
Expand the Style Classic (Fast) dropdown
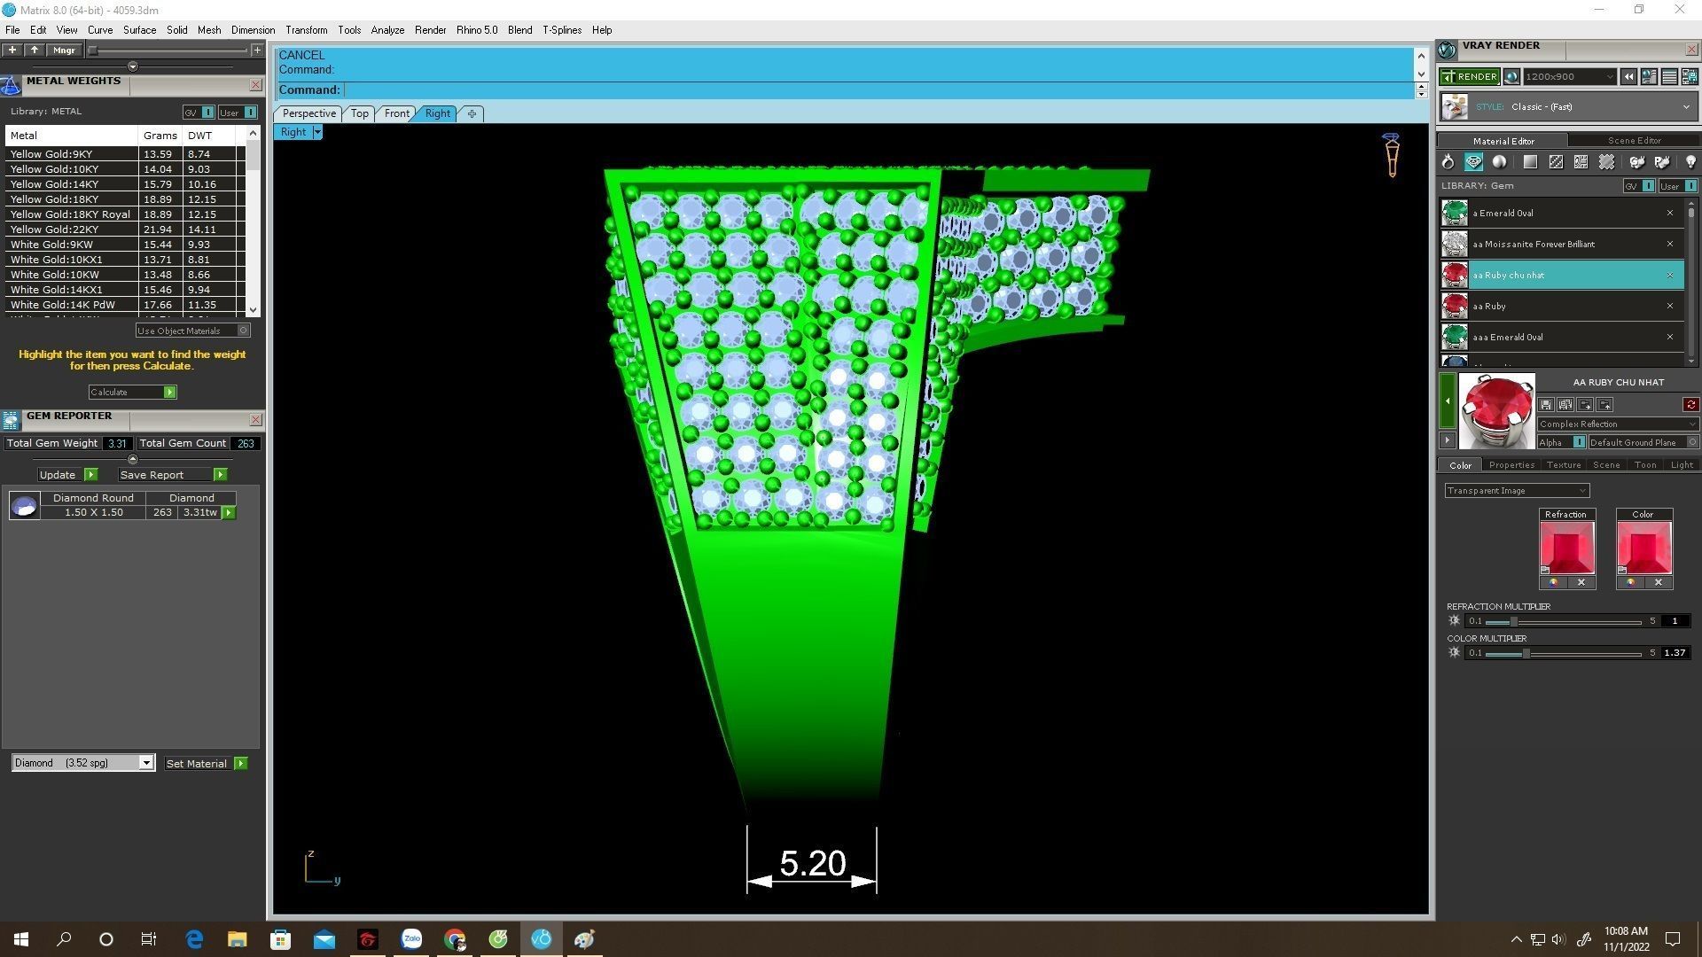pyautogui.click(x=1685, y=107)
